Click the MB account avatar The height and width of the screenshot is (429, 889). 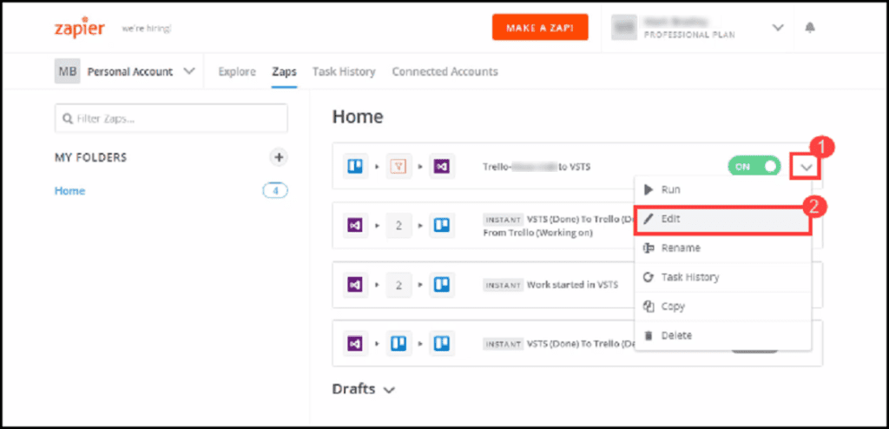67,71
